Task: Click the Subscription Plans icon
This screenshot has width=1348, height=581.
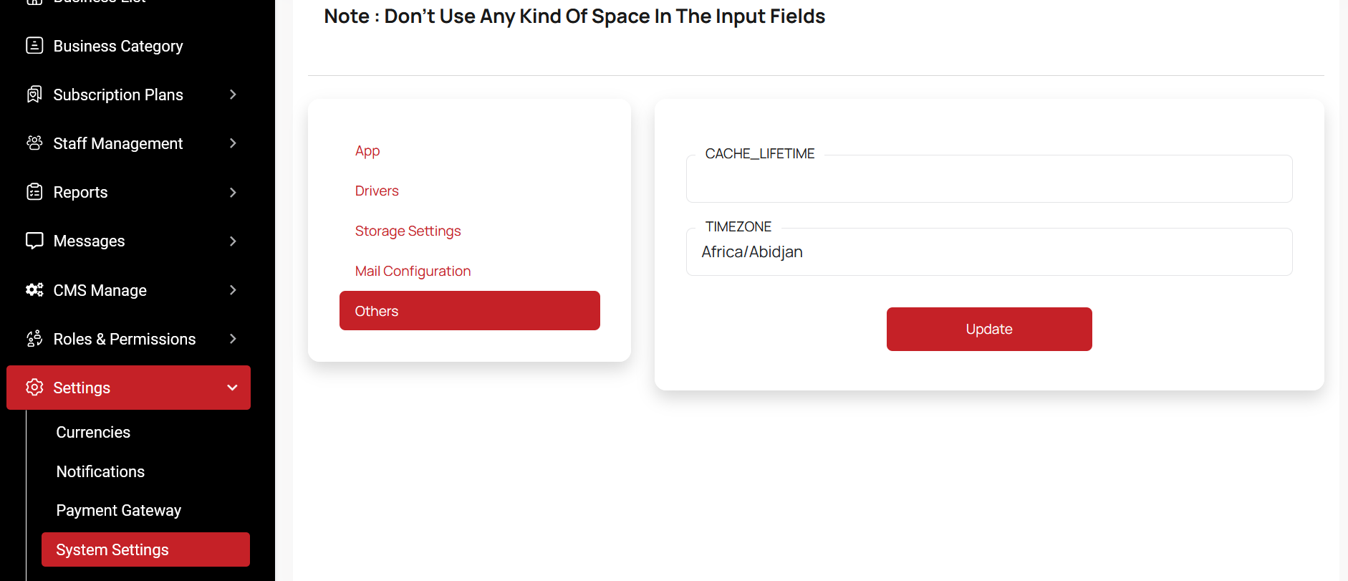Action: [34, 95]
